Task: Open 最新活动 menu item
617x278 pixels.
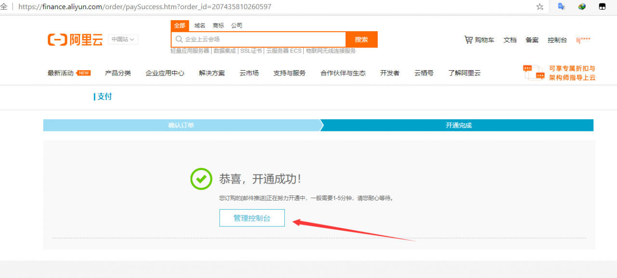Action: [x=60, y=73]
